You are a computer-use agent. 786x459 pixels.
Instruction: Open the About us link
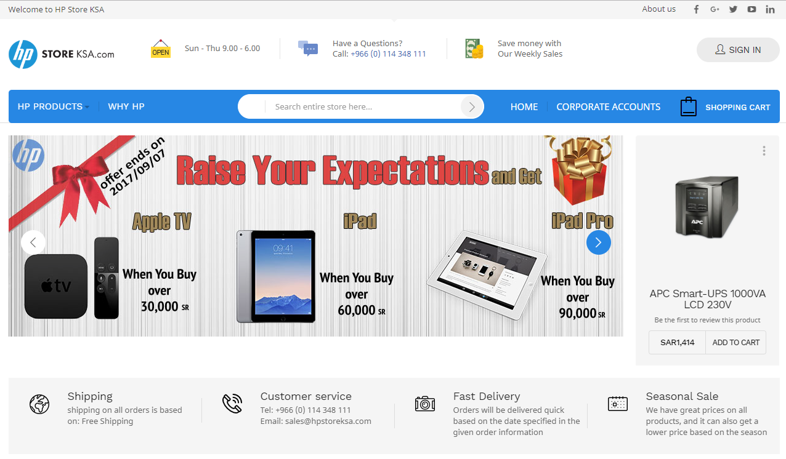coord(659,9)
